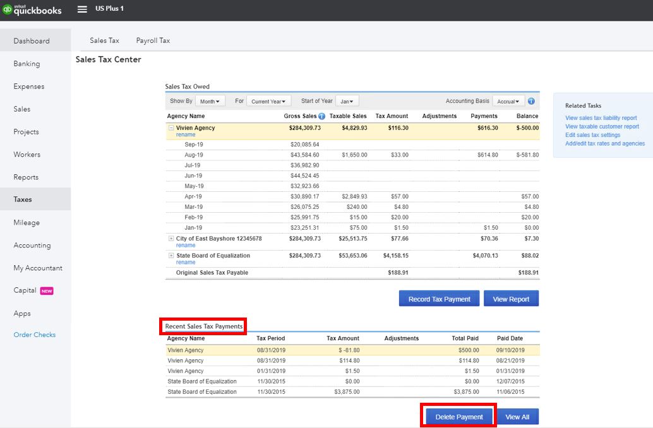Select Vivien Agency payment paid 08/21/2019
The width and height of the screenshot is (653, 428).
352,360
